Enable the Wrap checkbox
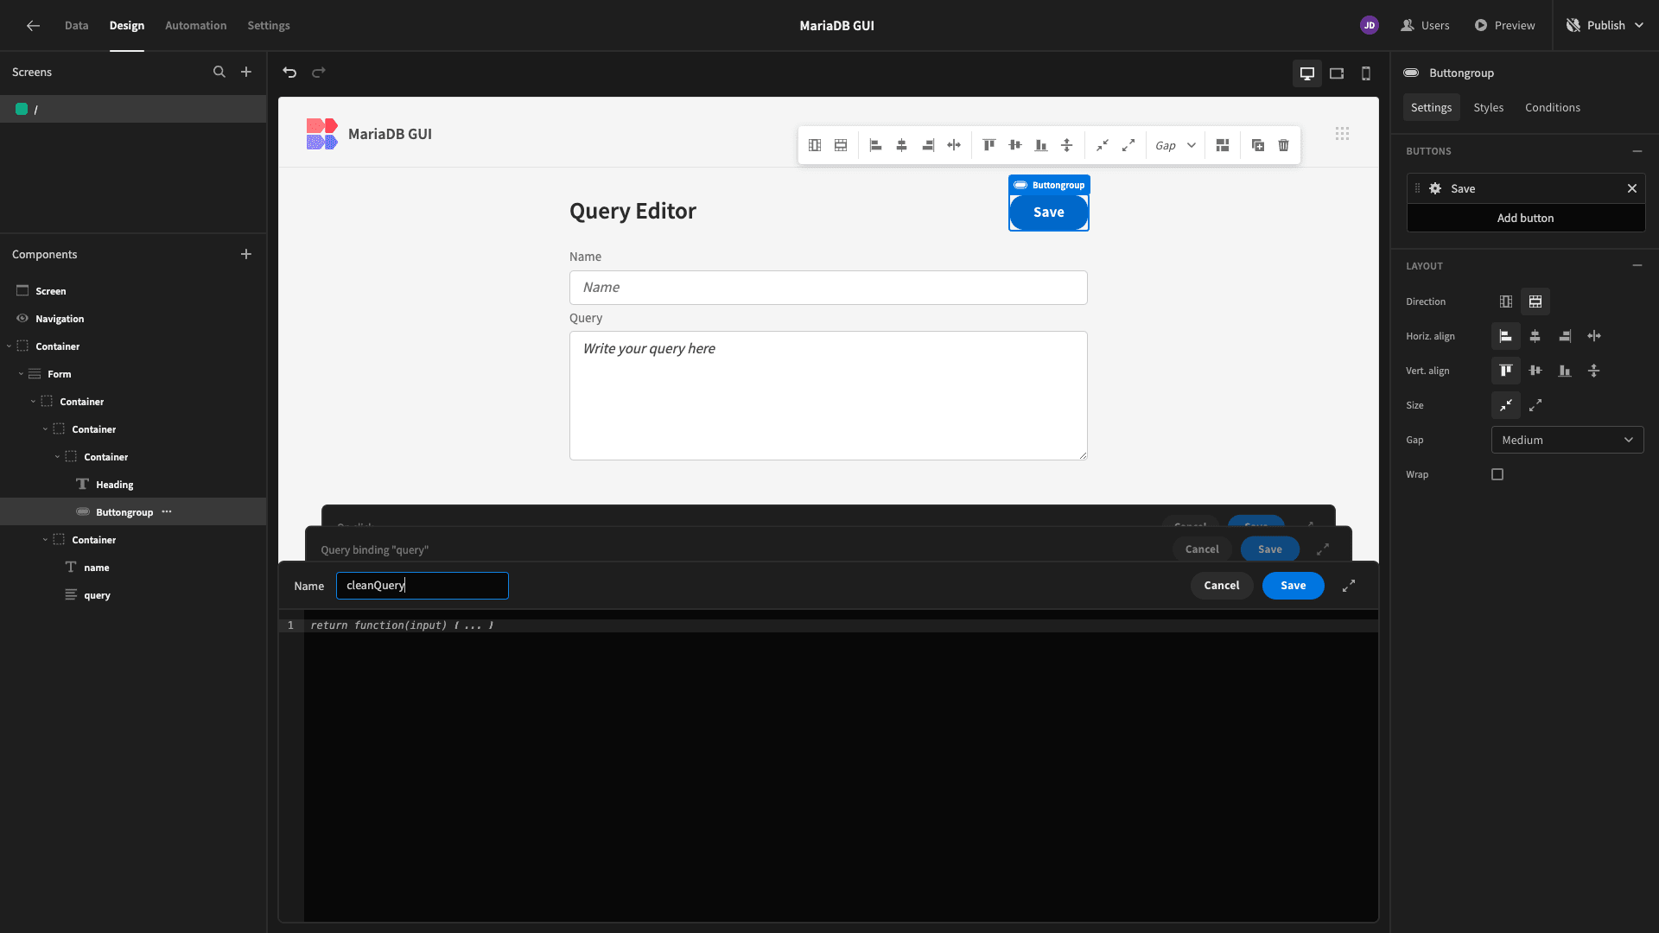The height and width of the screenshot is (933, 1659). click(x=1497, y=474)
